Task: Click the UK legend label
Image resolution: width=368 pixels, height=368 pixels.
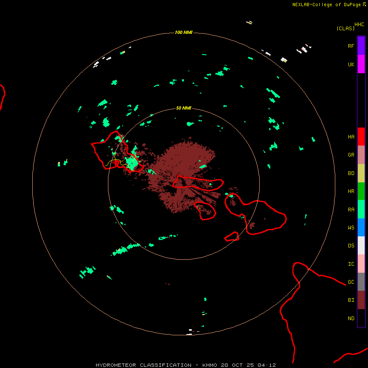Action: (351, 64)
